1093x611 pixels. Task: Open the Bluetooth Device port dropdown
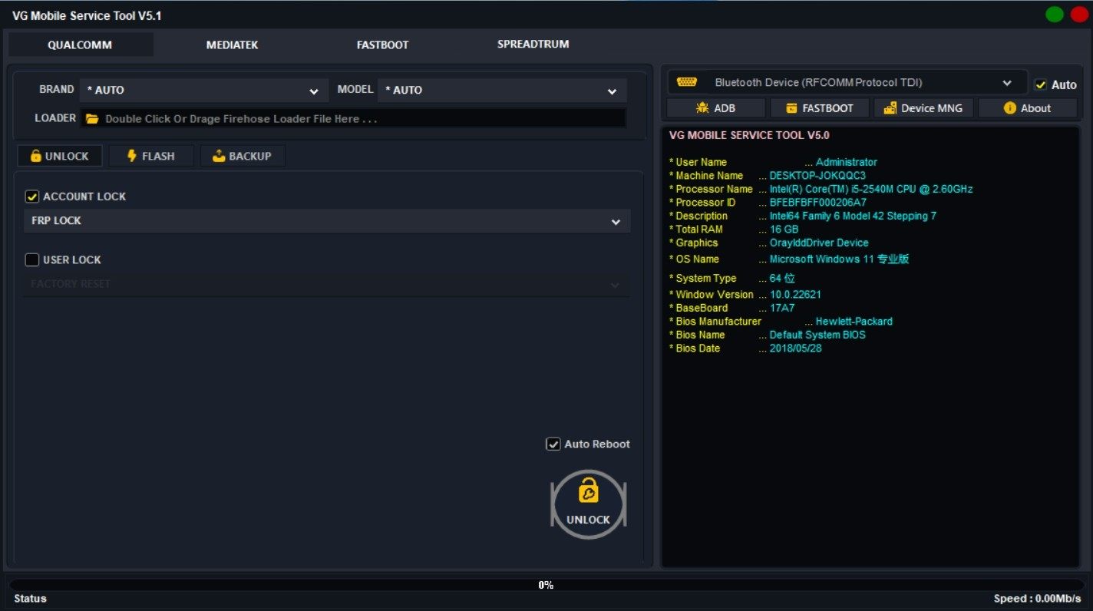[1006, 83]
